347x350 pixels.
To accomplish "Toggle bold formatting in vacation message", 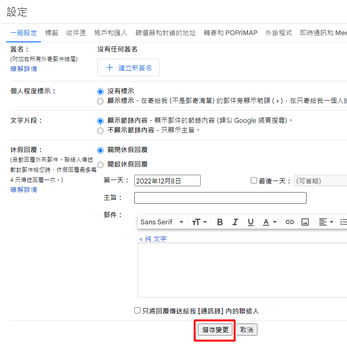I will [x=220, y=222].
